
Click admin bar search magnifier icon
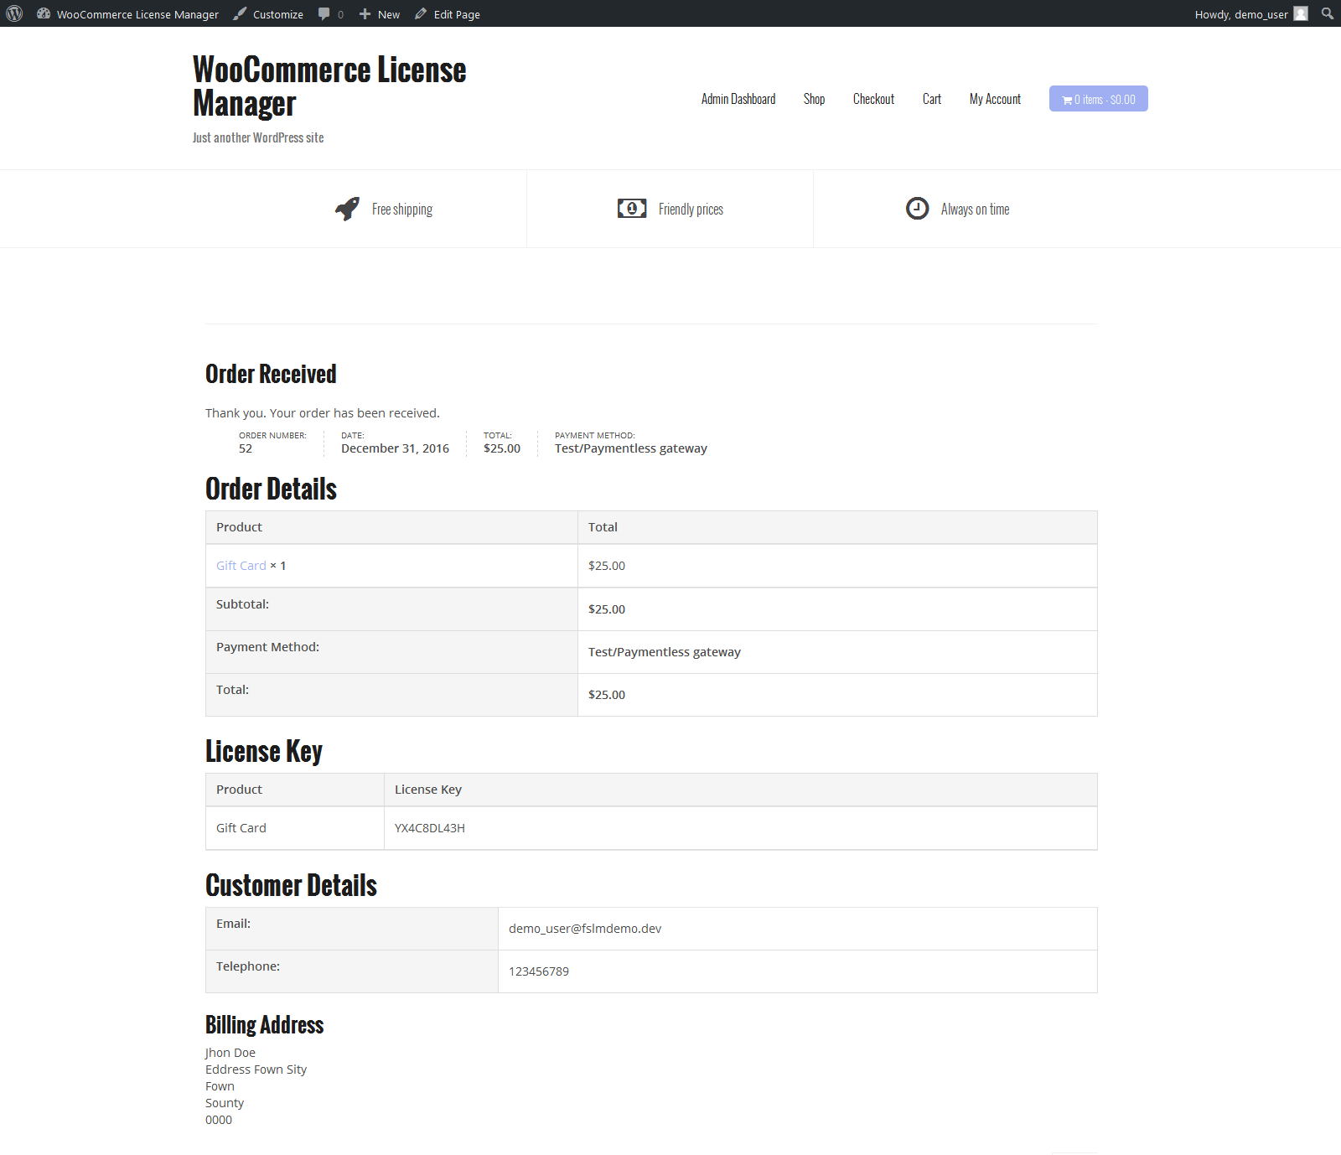point(1328,13)
